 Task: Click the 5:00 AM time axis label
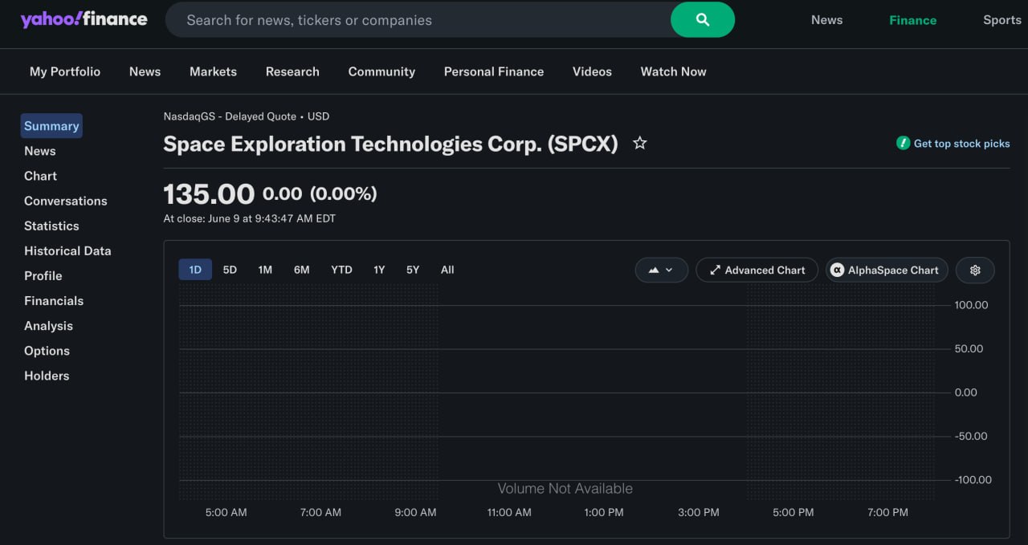[226, 512]
